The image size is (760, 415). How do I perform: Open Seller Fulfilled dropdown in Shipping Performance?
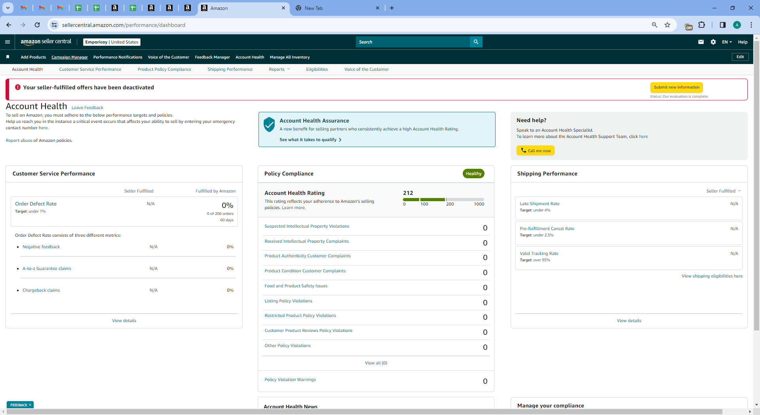pos(724,191)
